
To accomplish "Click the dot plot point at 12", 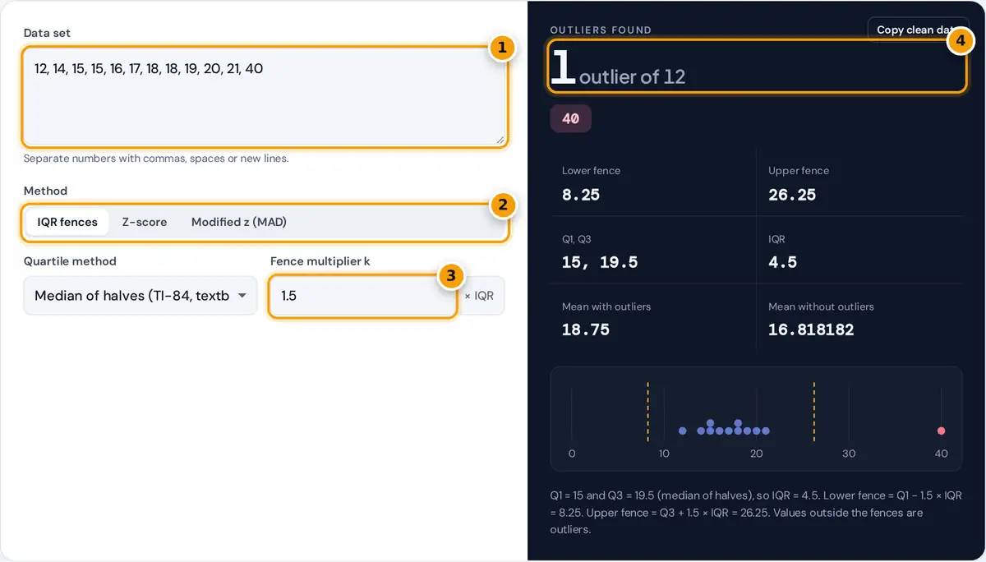I will click(683, 431).
